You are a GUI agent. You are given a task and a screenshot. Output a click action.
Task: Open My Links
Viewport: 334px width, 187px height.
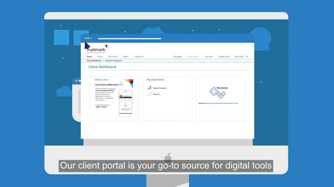tap(209, 56)
